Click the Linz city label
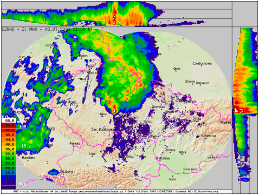 pos(92,154)
